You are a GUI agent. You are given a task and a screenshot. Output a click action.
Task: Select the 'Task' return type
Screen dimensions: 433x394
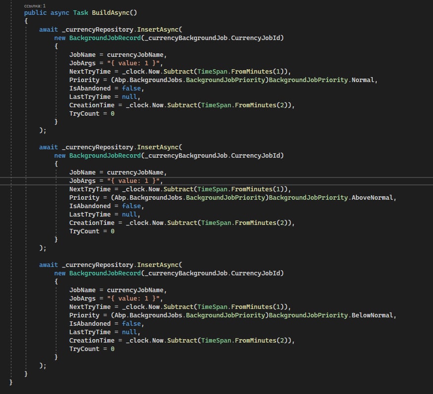click(x=81, y=13)
